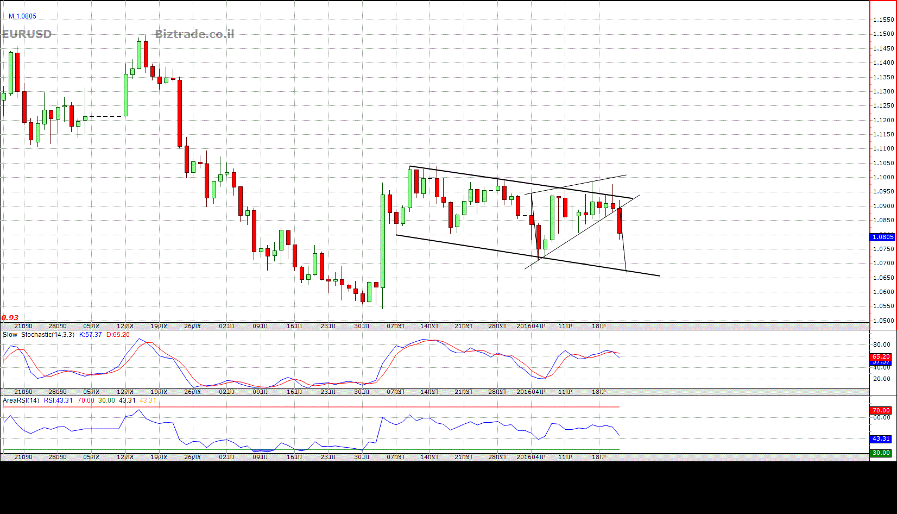Open the AreaRSI(14) indicator label

21,400
